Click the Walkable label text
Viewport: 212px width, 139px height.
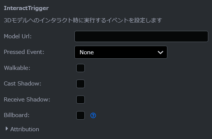[x=17, y=68]
